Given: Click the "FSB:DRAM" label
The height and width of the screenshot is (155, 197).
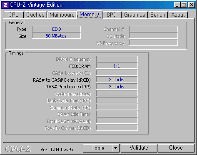Looking at the screenshot, I should 80,66.
